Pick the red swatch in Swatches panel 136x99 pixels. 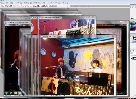(131, 23)
